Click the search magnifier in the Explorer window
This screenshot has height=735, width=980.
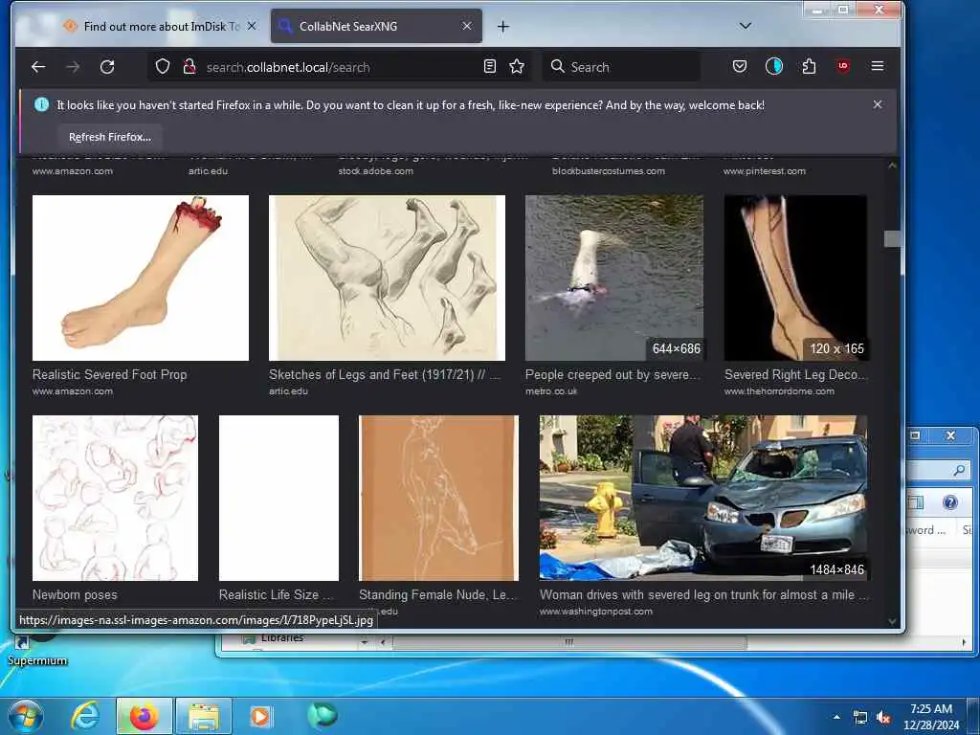click(x=959, y=470)
